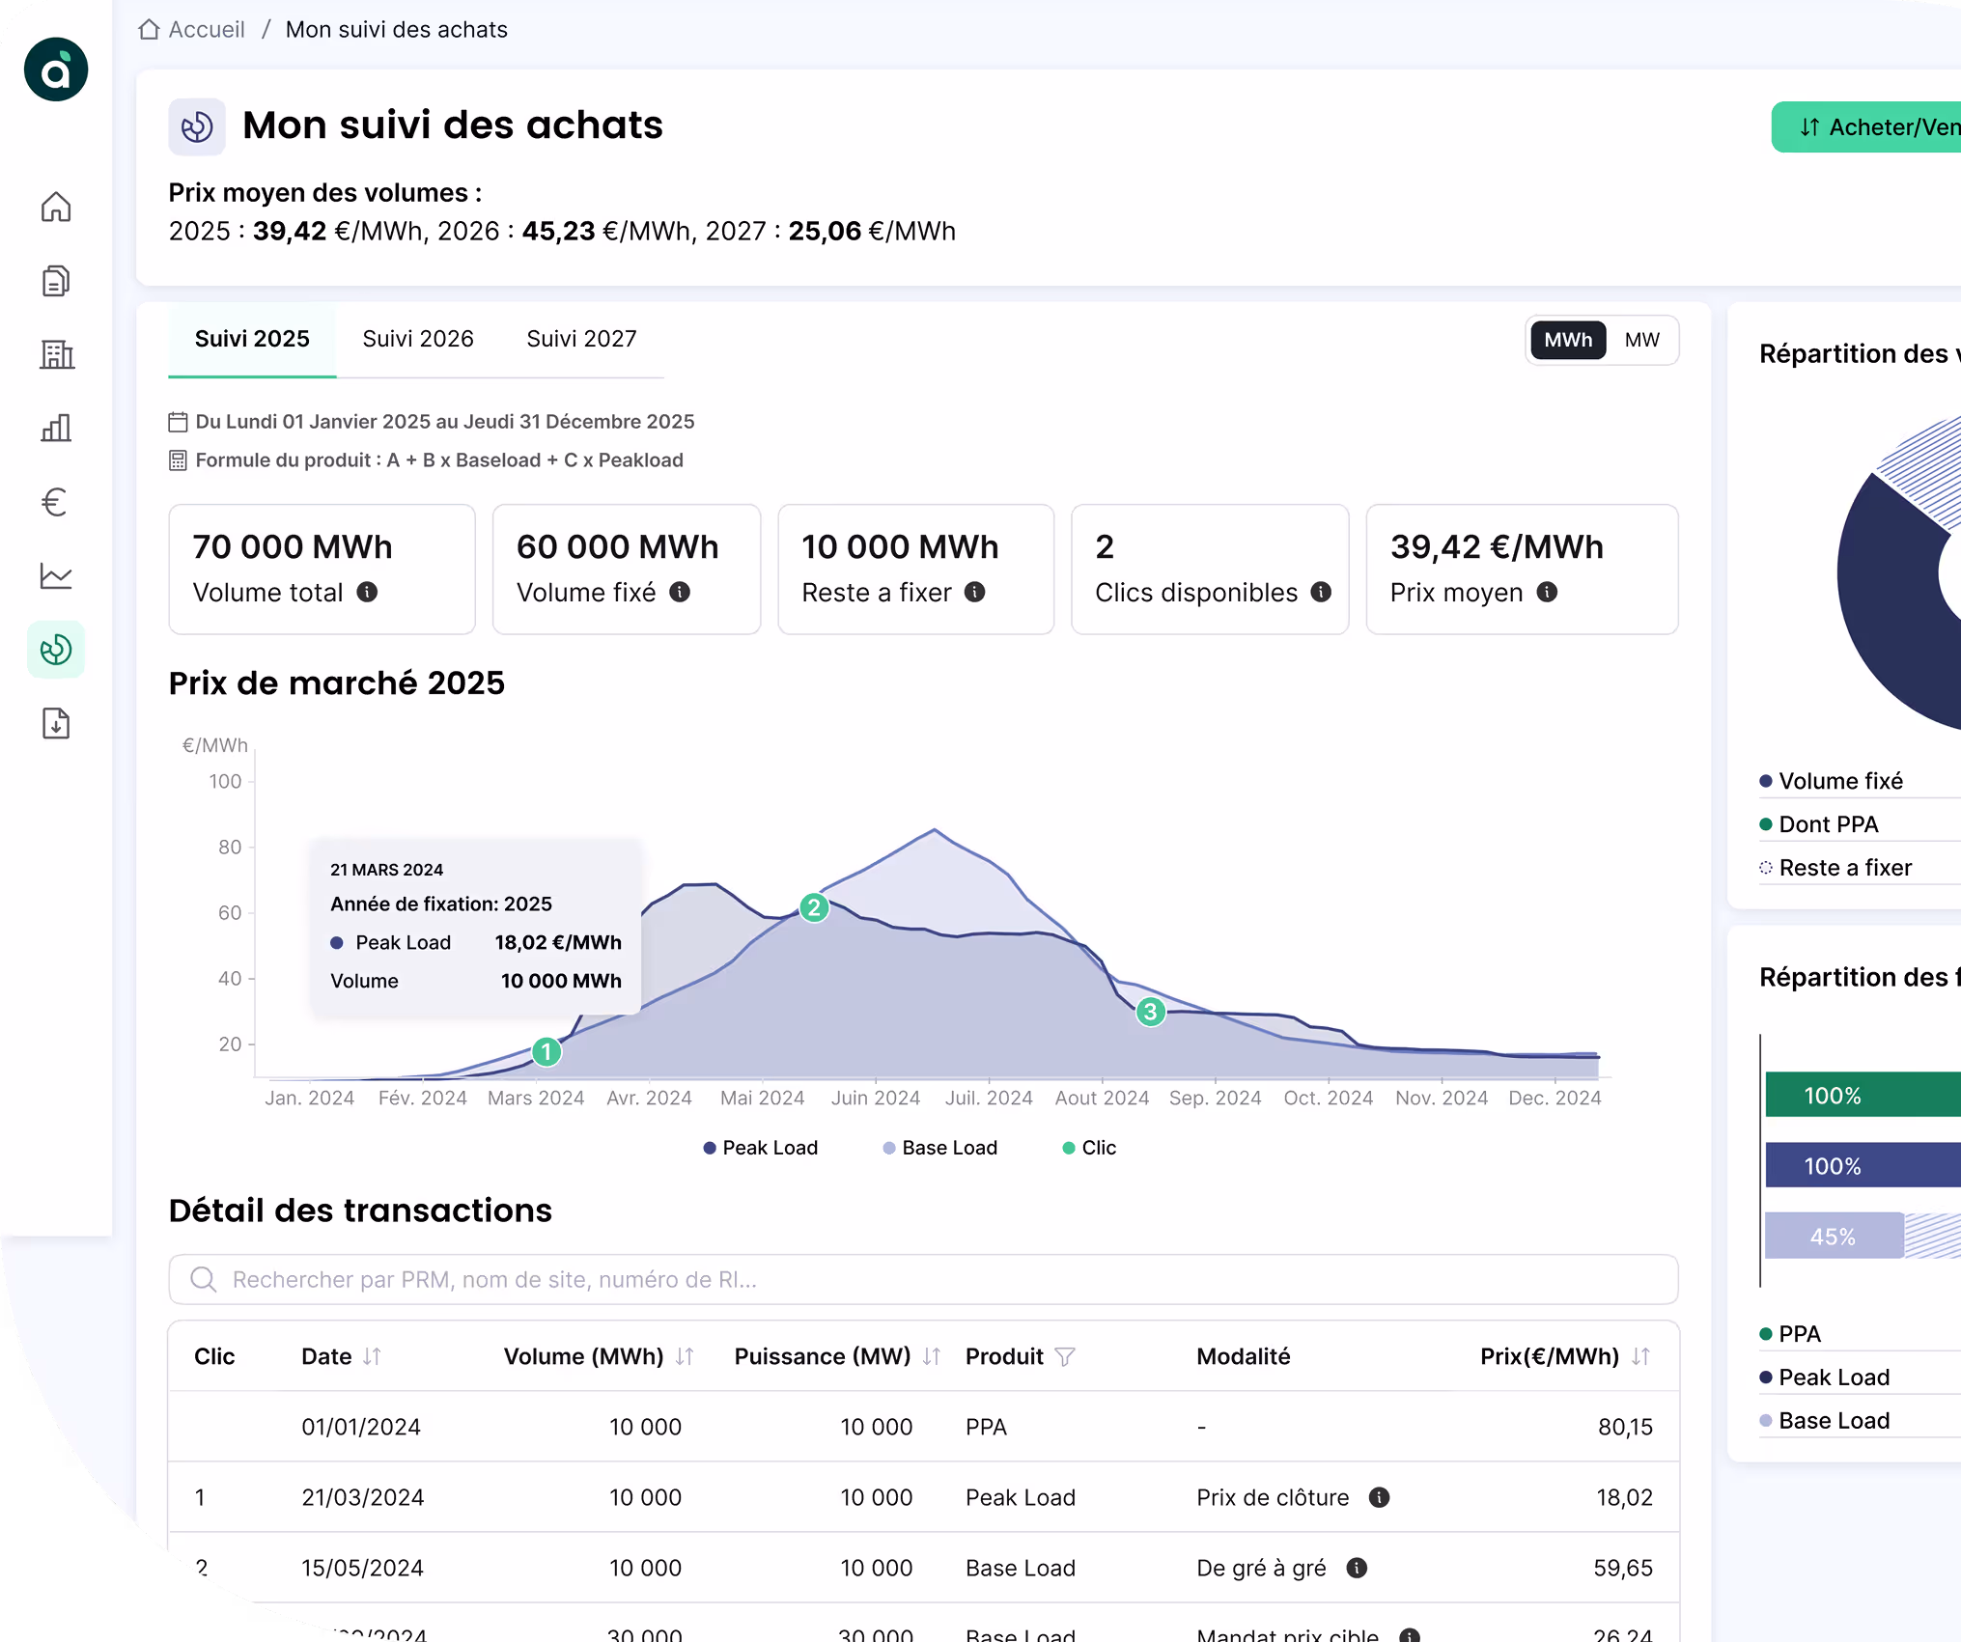Open the buildings (sites) sidebar icon

click(x=56, y=354)
